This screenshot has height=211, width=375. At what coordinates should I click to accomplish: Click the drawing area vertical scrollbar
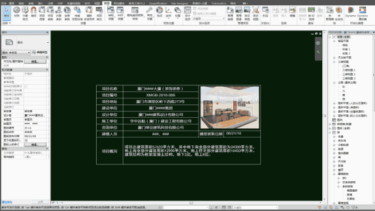[x=324, y=116]
